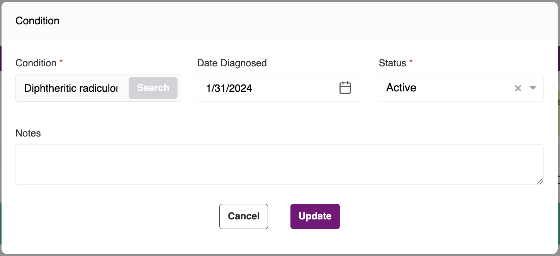This screenshot has width=560, height=256.
Task: Click the red asterisk beside the Condition label
Action: click(61, 62)
